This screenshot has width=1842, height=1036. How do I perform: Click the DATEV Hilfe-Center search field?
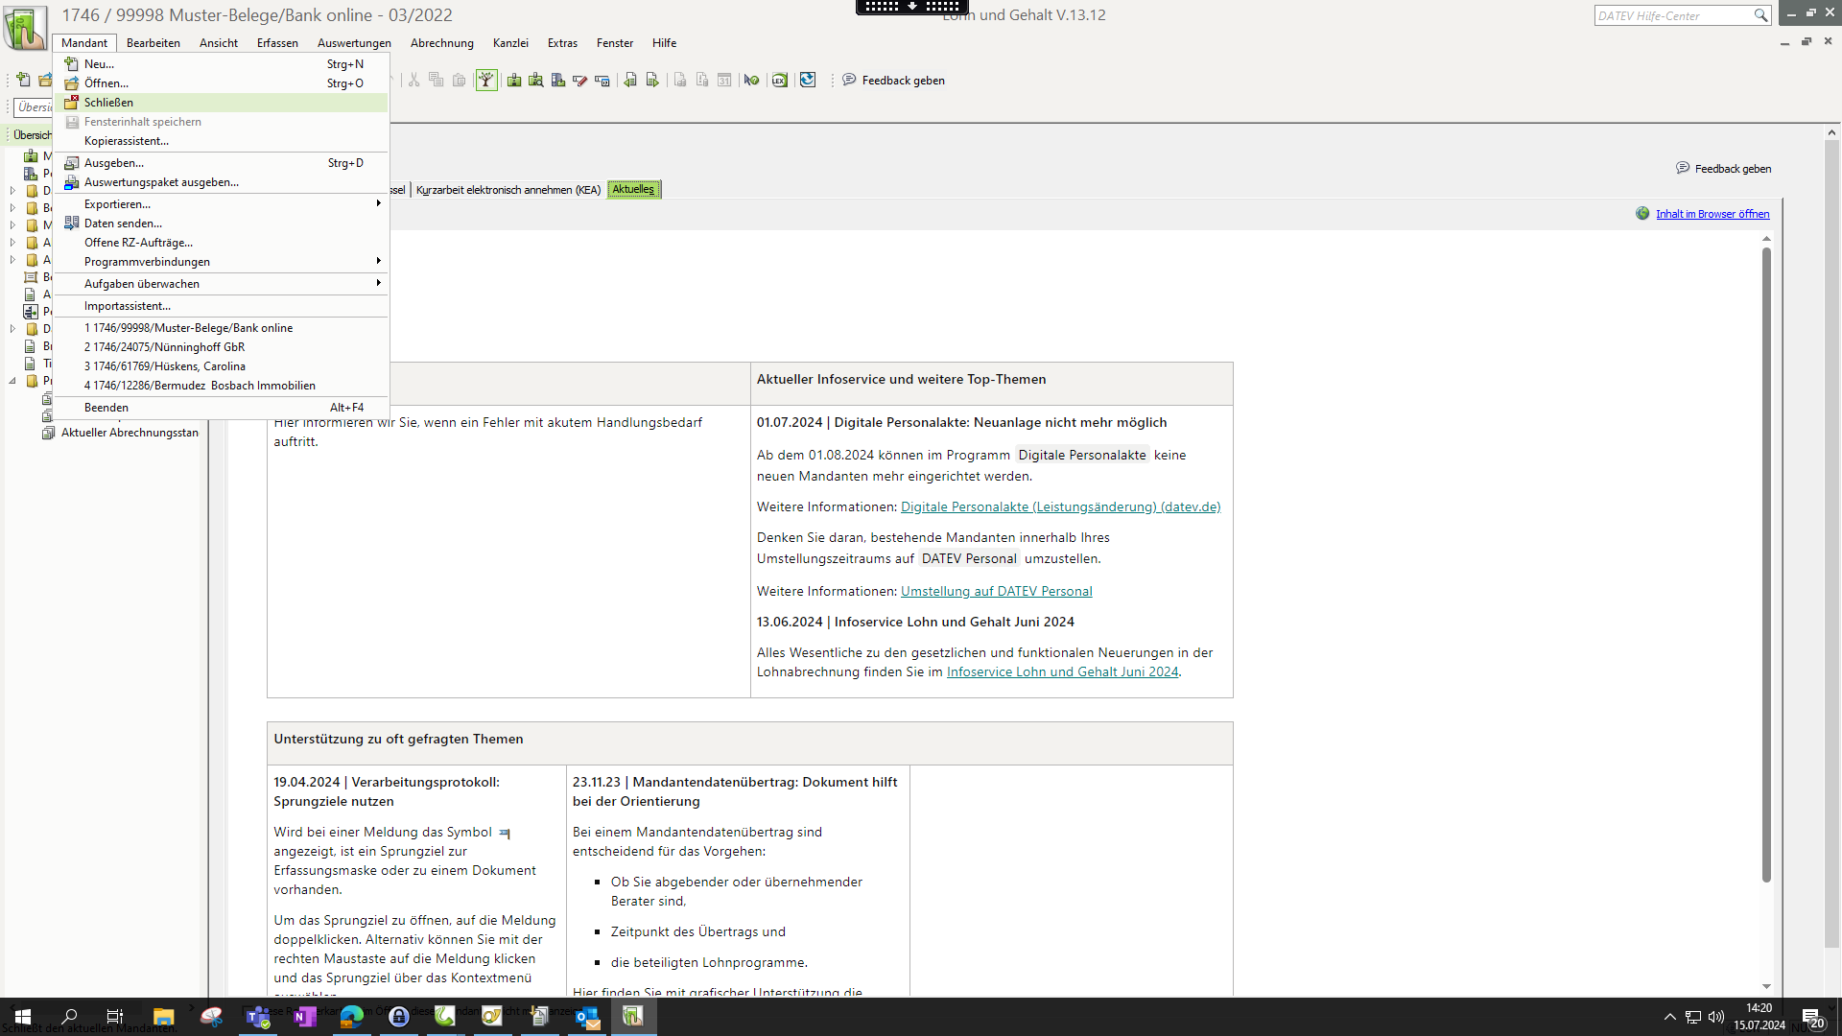1673,15
